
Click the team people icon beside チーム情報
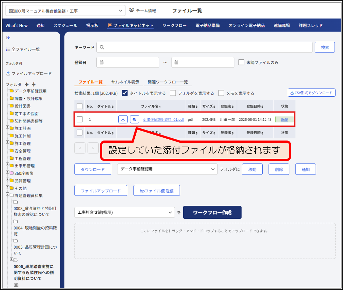pyautogui.click(x=131, y=10)
